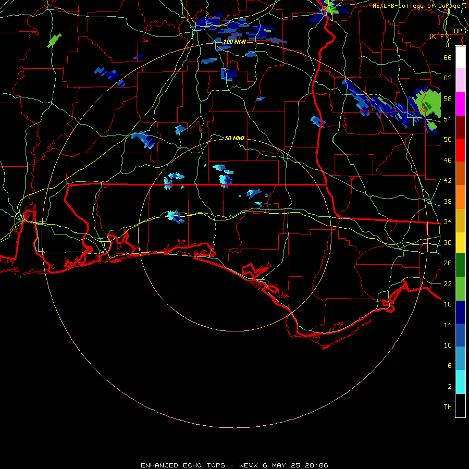Choose the yellow legend swatch
Screen dimensions: 469x469
coord(460,243)
